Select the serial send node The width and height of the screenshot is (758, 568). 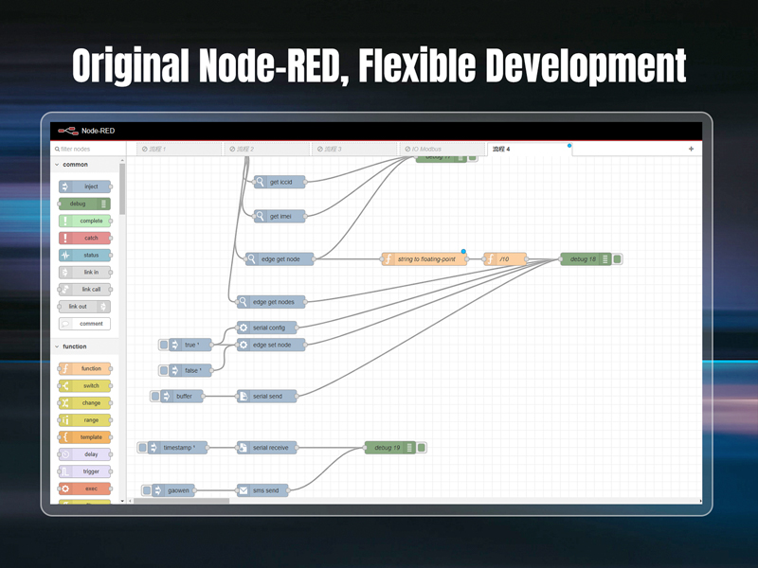coord(267,397)
